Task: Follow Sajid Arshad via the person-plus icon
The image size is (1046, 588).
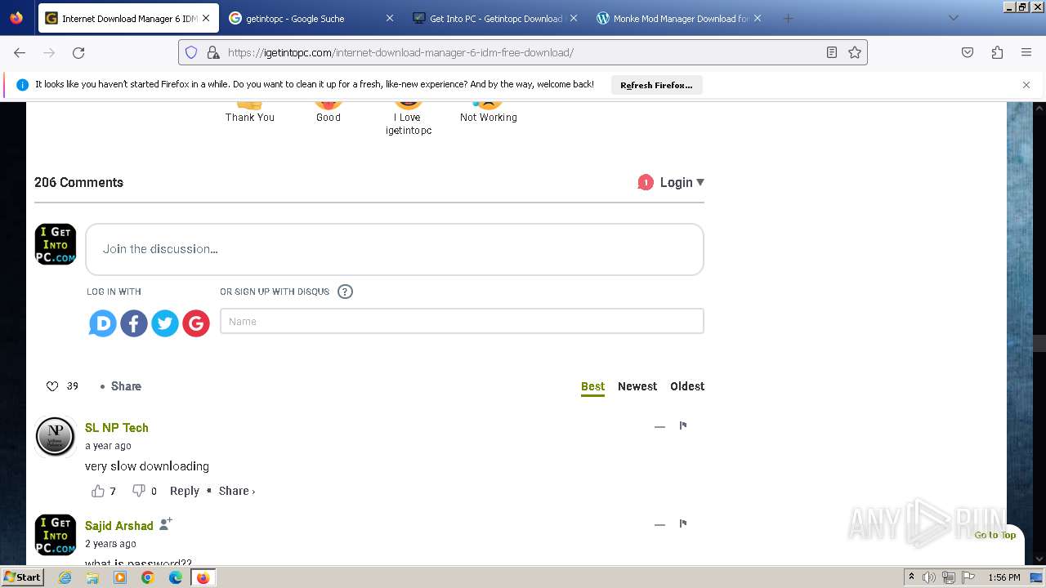Action: tap(166, 523)
